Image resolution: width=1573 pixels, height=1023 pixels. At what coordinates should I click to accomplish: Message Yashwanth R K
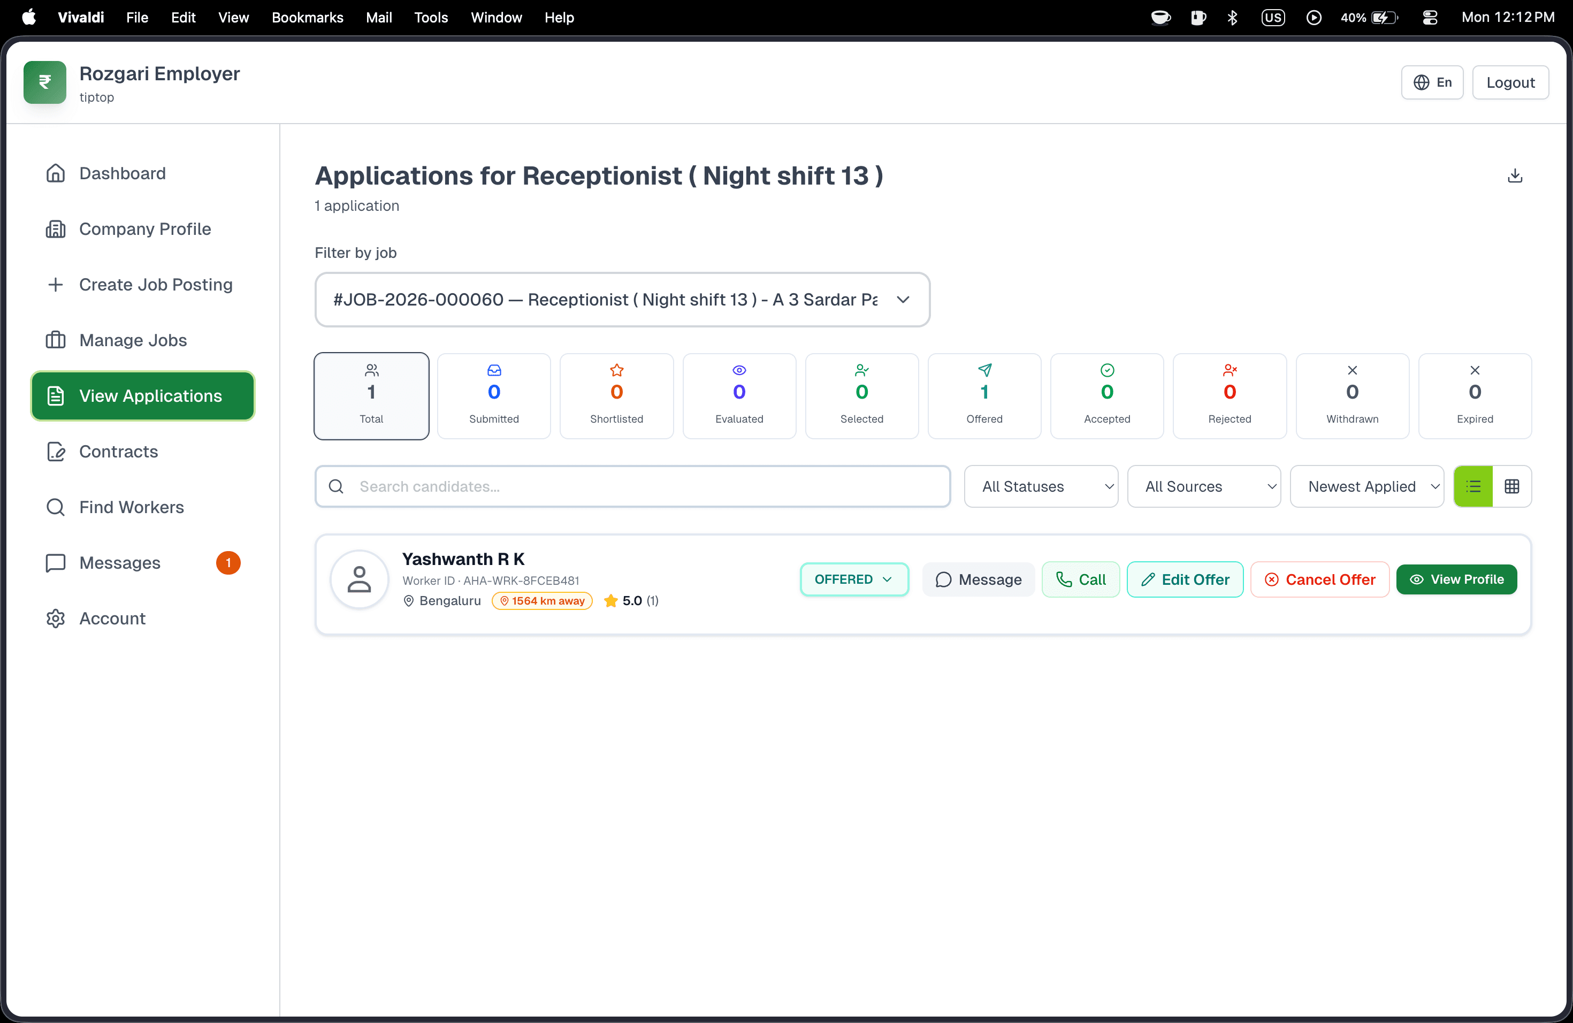click(978, 579)
